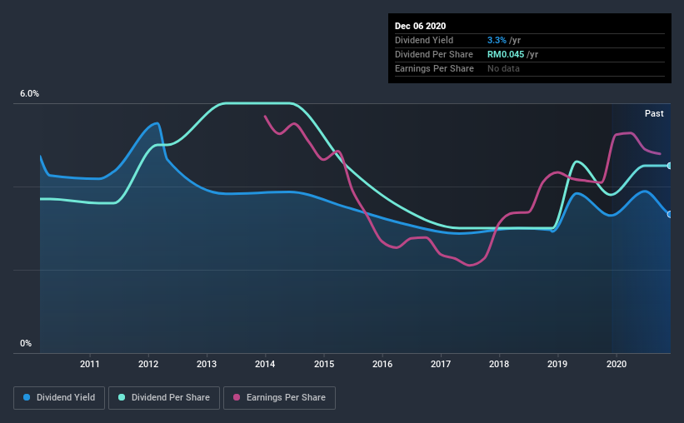Image resolution: width=684 pixels, height=423 pixels.
Task: Click the 2019 x-axis label
Action: [557, 364]
